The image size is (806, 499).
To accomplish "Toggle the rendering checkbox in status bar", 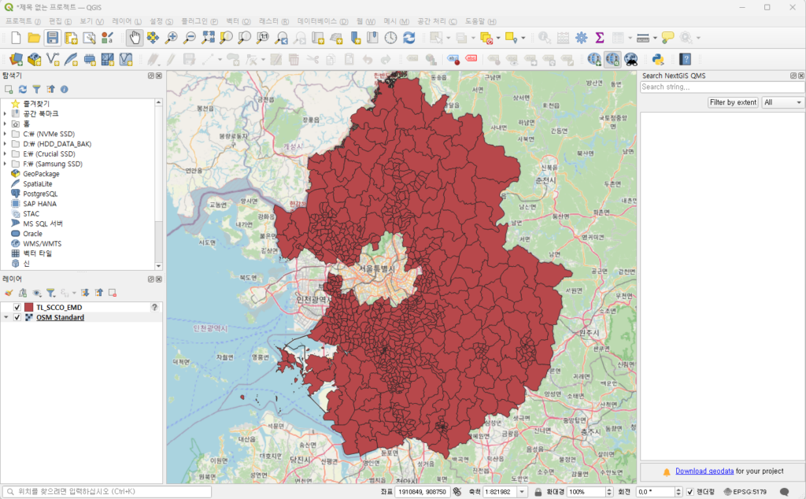I will pos(690,491).
